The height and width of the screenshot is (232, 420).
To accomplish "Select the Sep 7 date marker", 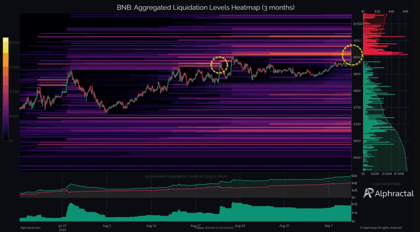I will (328, 226).
